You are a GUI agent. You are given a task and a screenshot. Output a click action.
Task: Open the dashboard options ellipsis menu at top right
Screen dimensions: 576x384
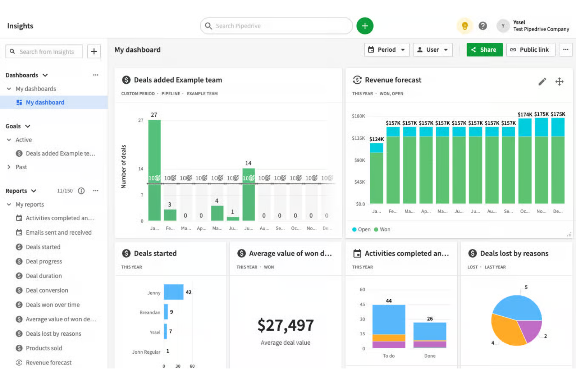tap(565, 49)
